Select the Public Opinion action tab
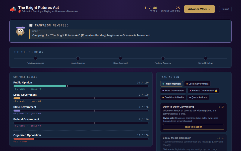241x151 pixels. coord(171,84)
